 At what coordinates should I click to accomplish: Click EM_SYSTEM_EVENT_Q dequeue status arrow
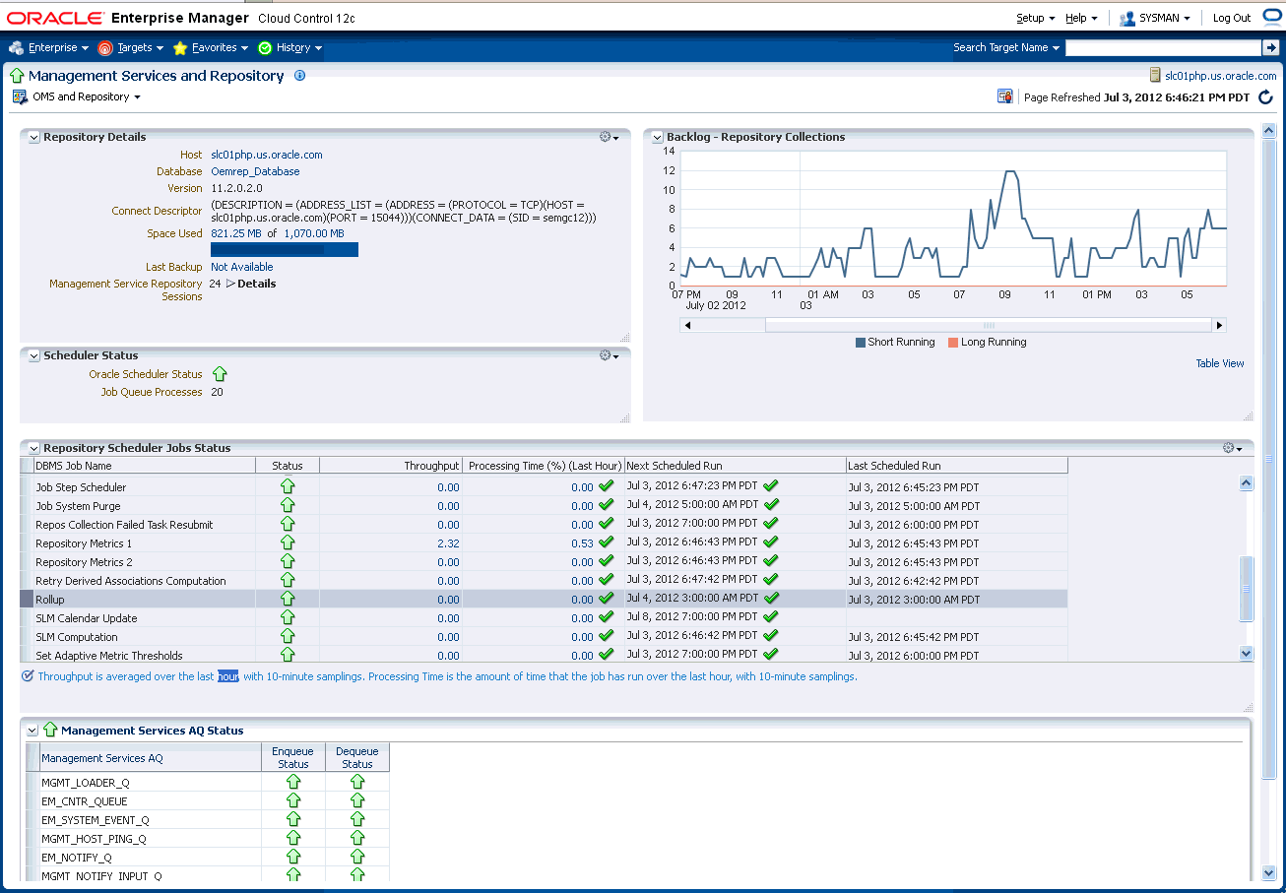click(x=356, y=819)
